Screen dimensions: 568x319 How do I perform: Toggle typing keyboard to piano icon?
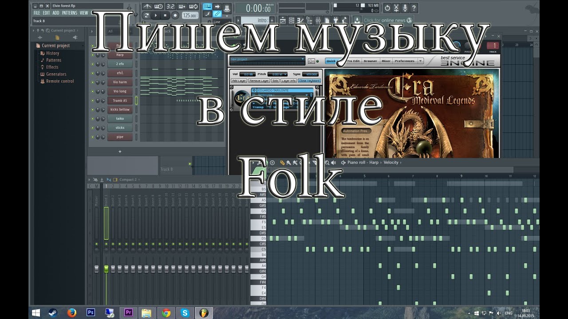(207, 7)
